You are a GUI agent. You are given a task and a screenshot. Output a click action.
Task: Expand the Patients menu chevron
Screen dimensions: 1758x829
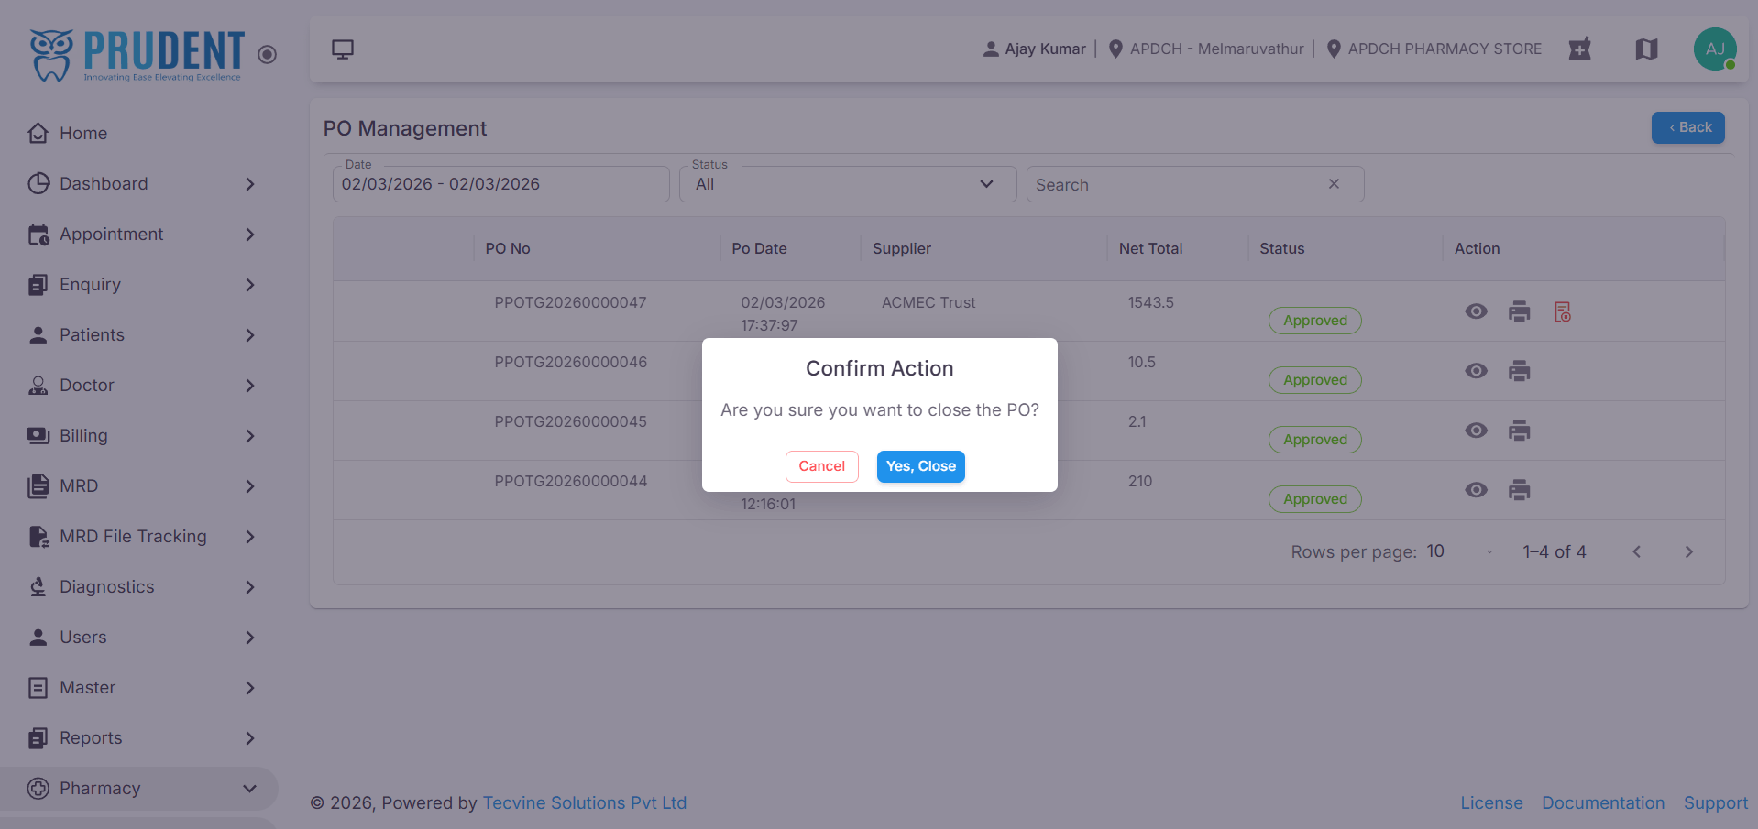point(250,335)
